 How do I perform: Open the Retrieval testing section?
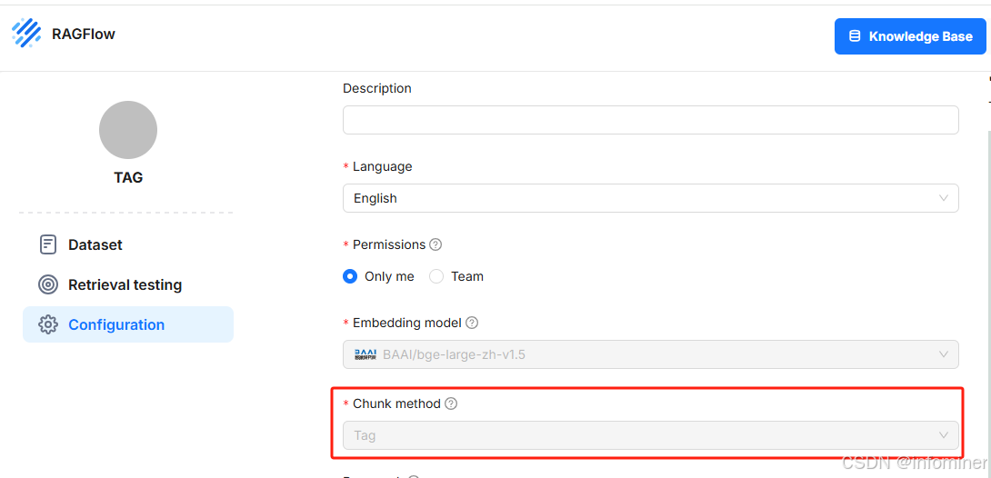[x=128, y=284]
